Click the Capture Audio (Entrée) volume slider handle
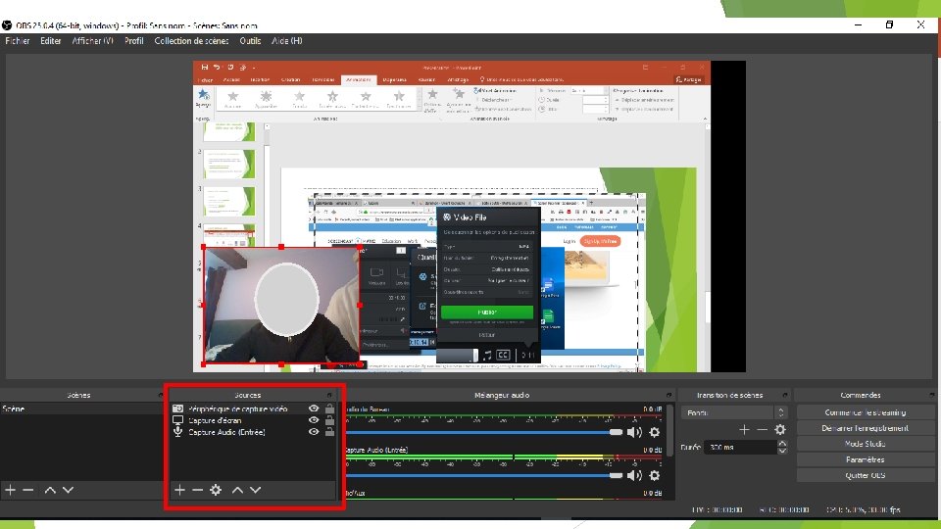 [x=616, y=476]
